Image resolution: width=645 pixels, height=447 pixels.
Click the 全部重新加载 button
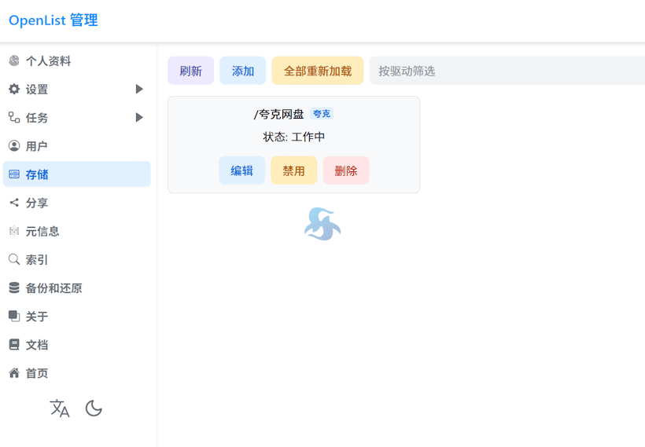pos(318,71)
